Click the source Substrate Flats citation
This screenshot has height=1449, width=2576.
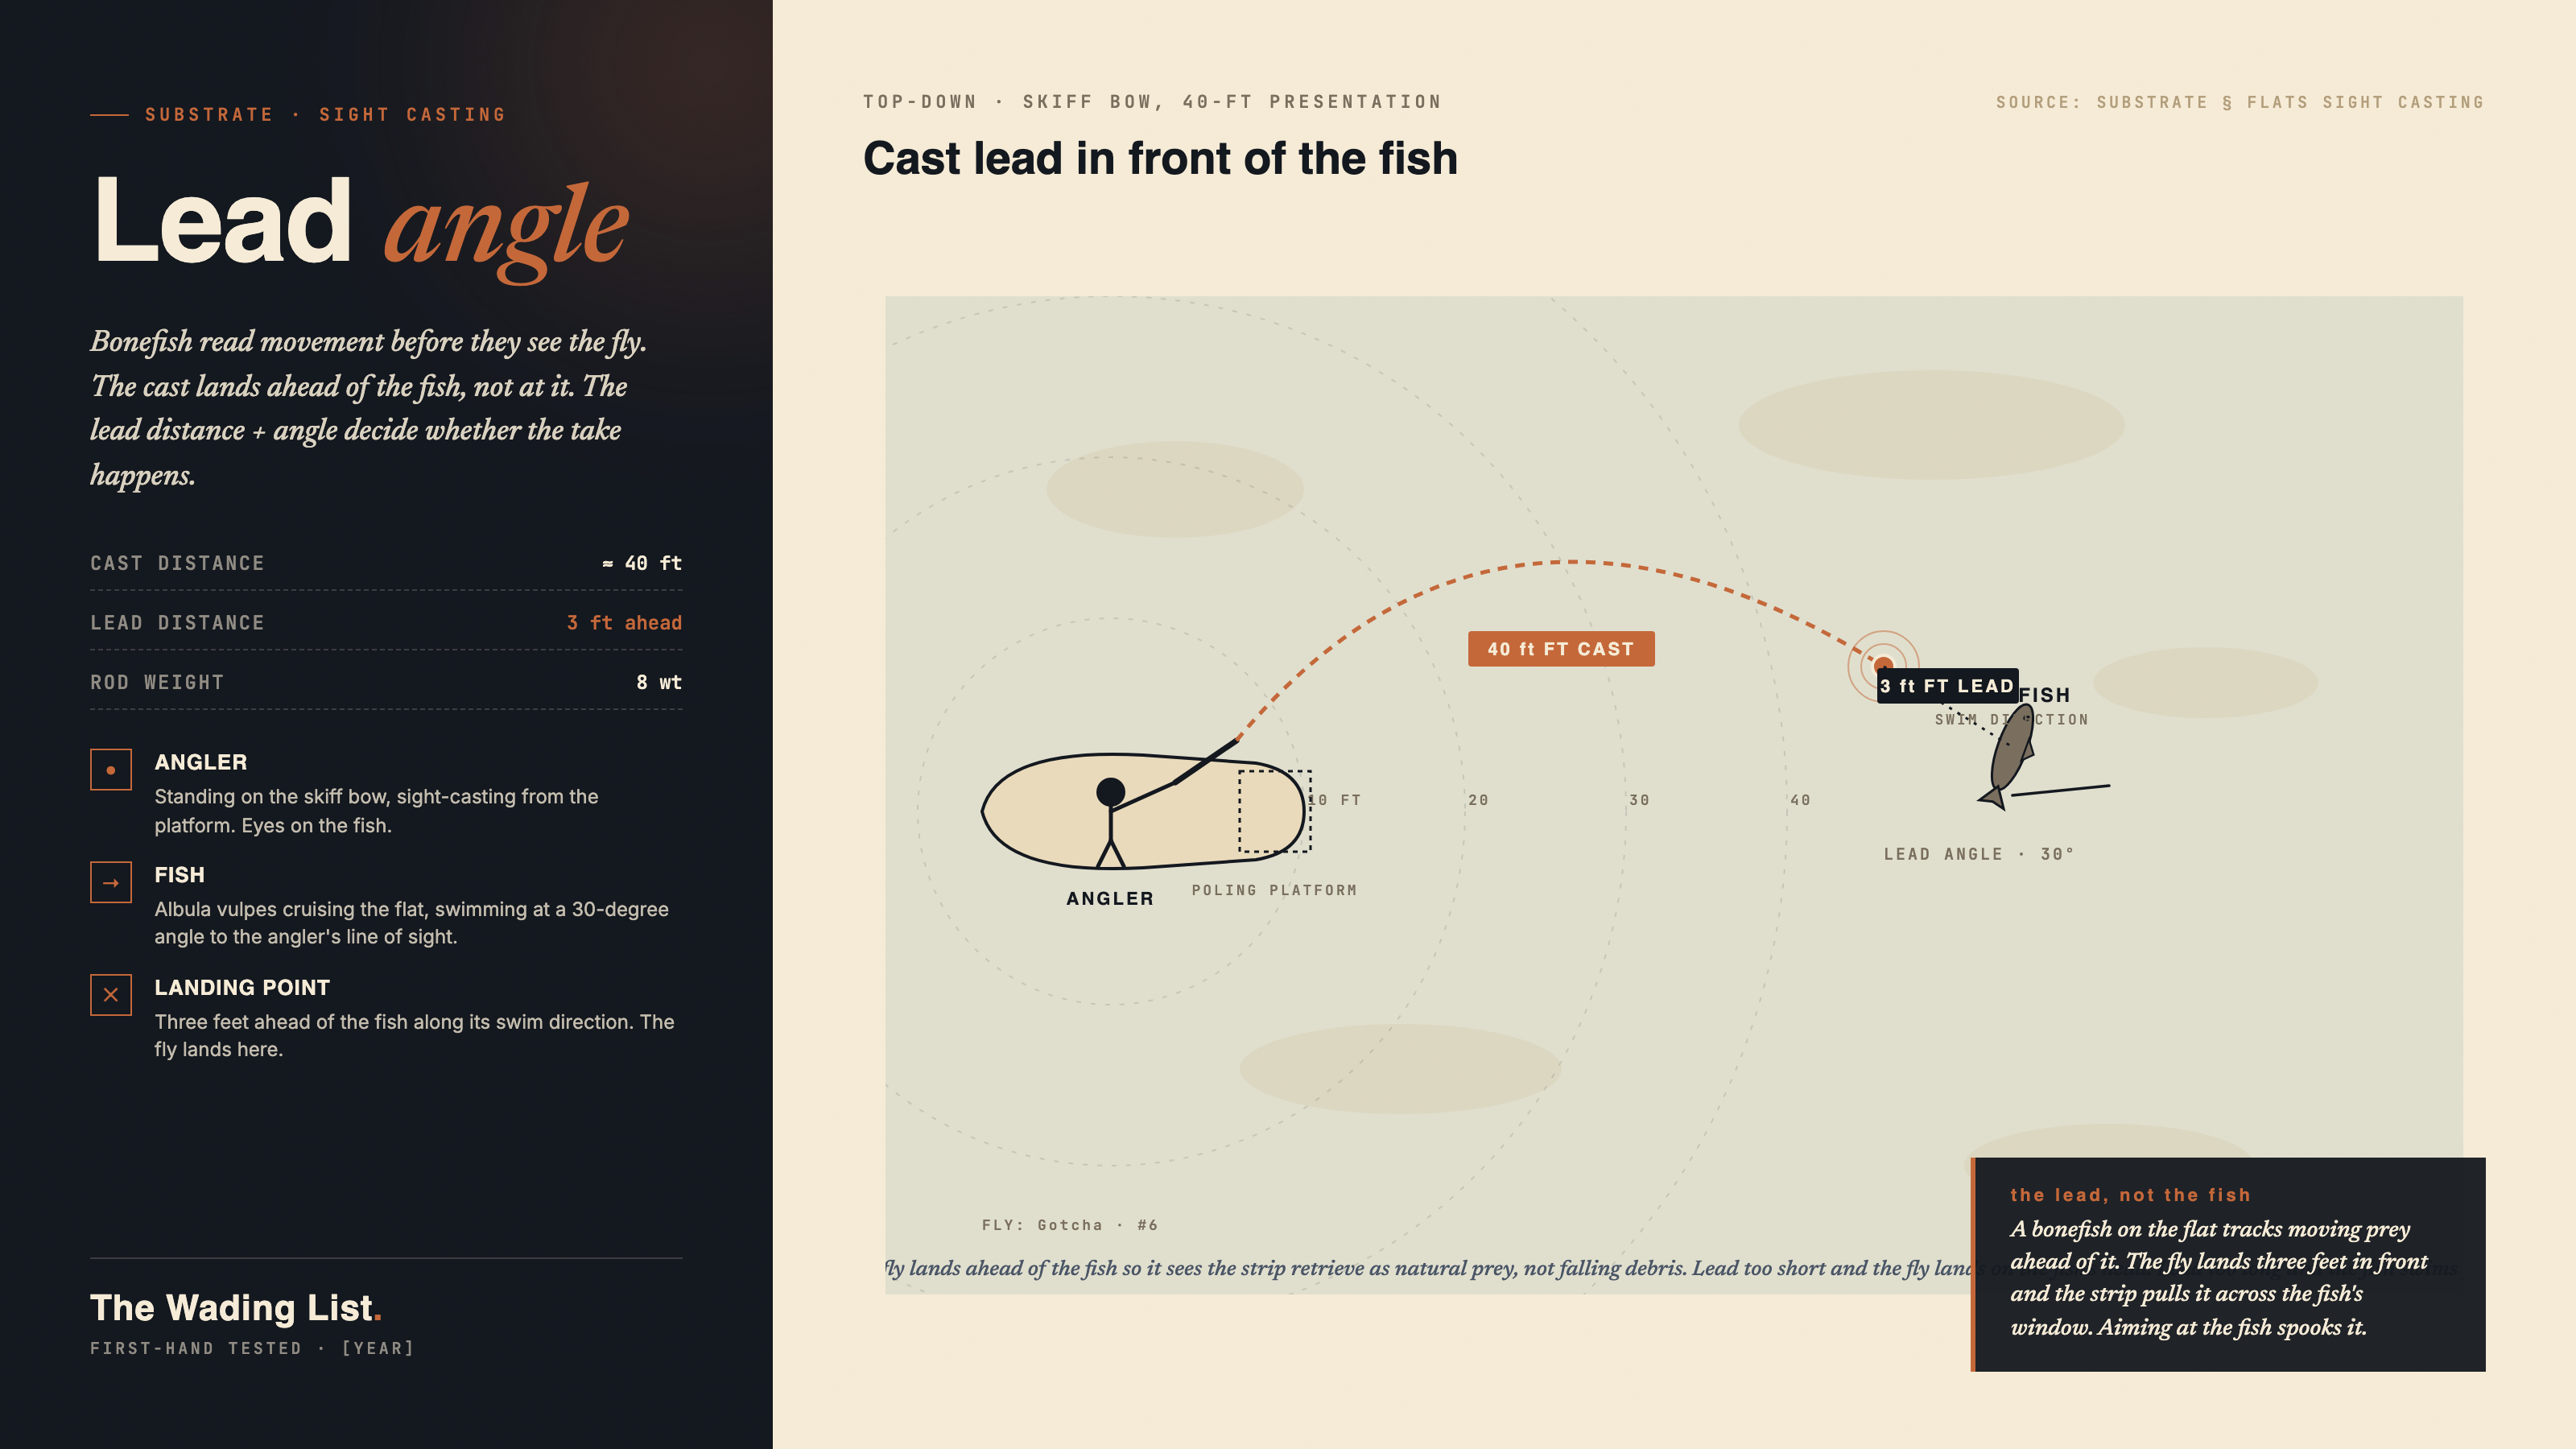coord(2240,102)
